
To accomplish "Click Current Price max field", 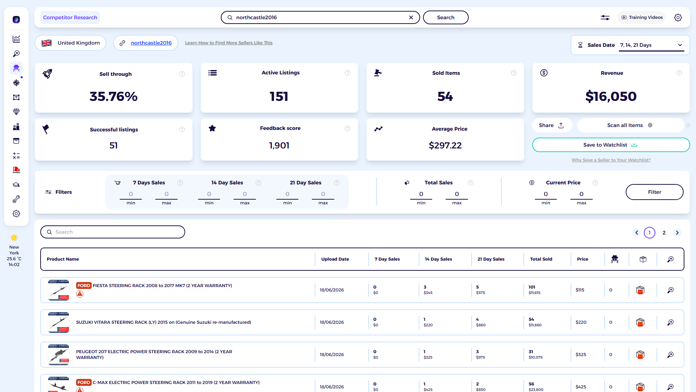I will [x=581, y=194].
